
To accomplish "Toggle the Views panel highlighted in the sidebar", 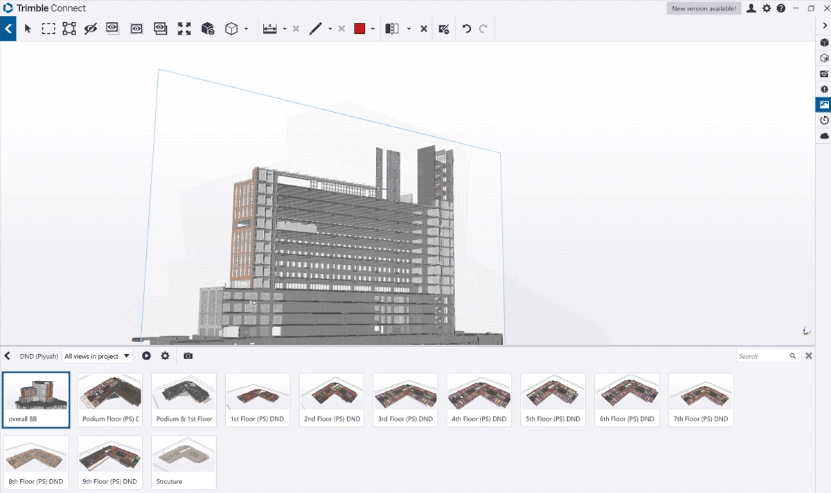I will 824,104.
